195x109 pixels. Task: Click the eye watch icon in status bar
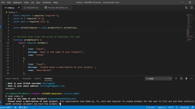click(x=15, y=107)
